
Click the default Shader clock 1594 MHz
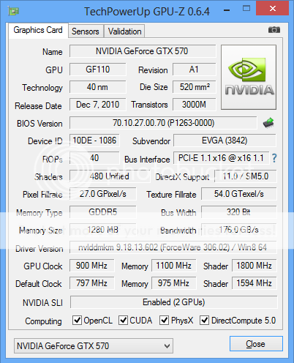click(x=255, y=283)
